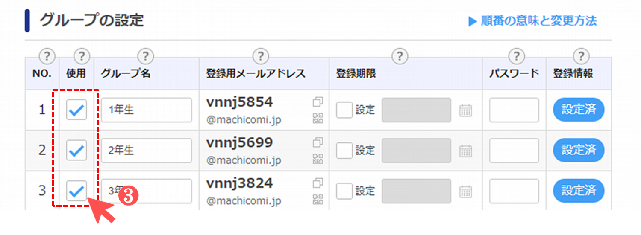Show QR code for vnnj3824 address

point(318,198)
